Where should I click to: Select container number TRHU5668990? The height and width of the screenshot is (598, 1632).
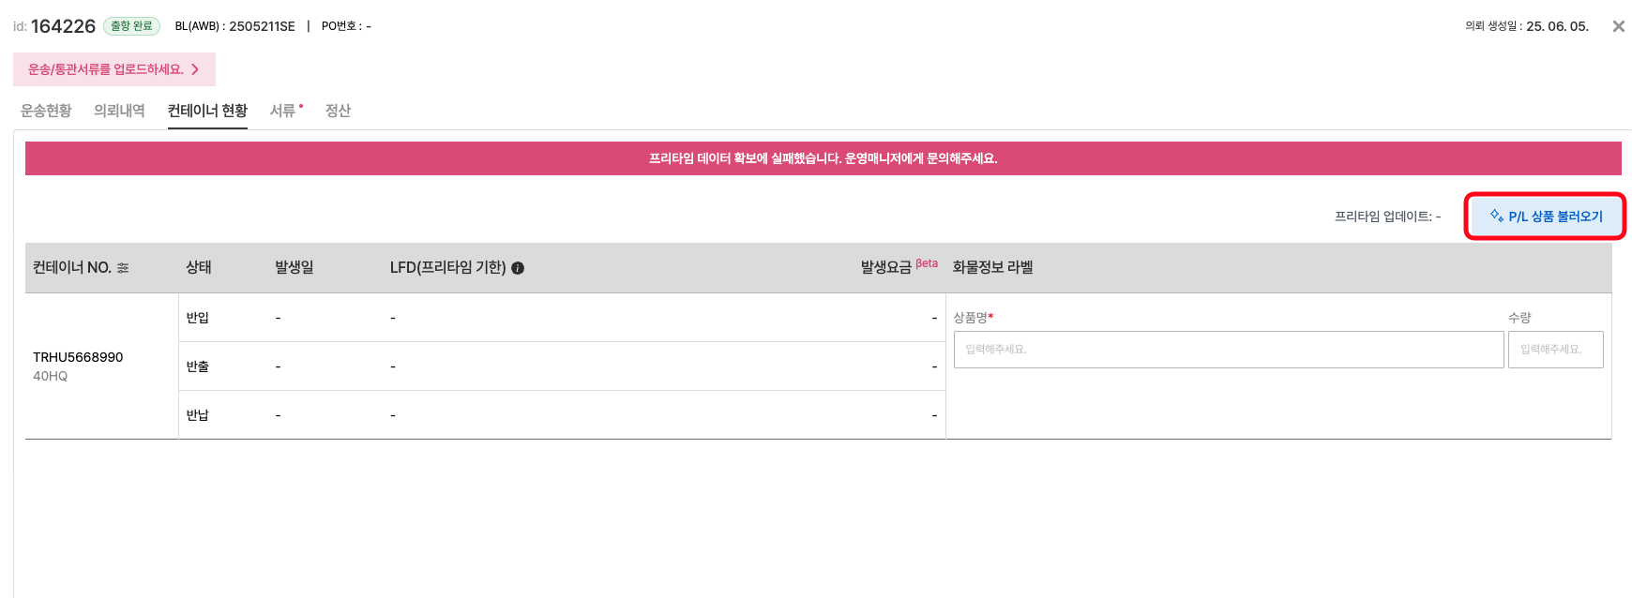[78, 357]
